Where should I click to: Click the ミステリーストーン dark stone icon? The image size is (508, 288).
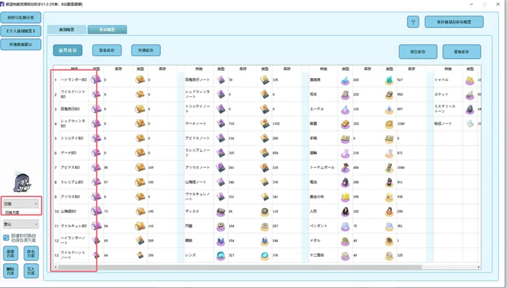470,109
